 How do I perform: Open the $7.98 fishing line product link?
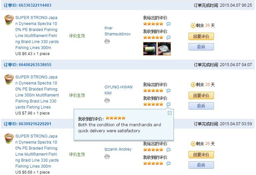tap(37, 92)
